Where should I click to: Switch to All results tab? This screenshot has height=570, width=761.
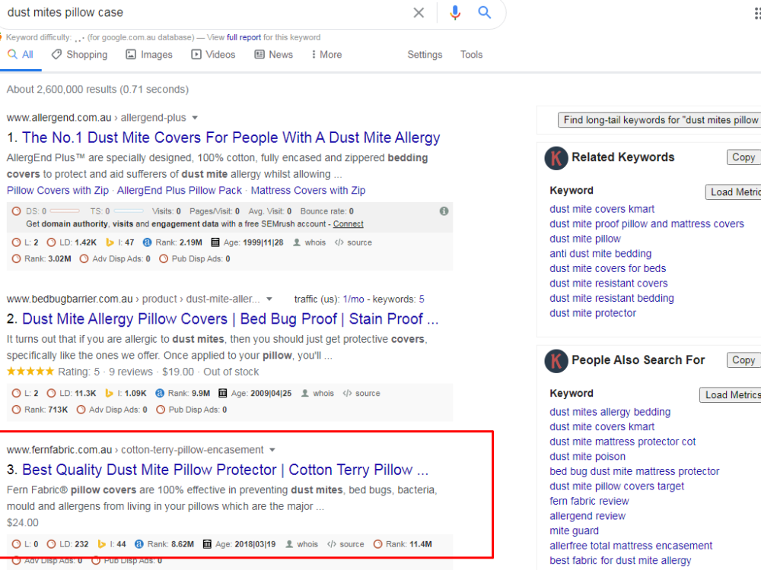point(21,55)
